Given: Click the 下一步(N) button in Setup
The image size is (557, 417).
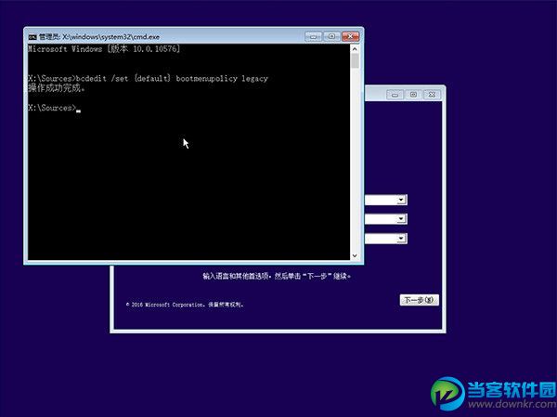Looking at the screenshot, I should [x=420, y=300].
